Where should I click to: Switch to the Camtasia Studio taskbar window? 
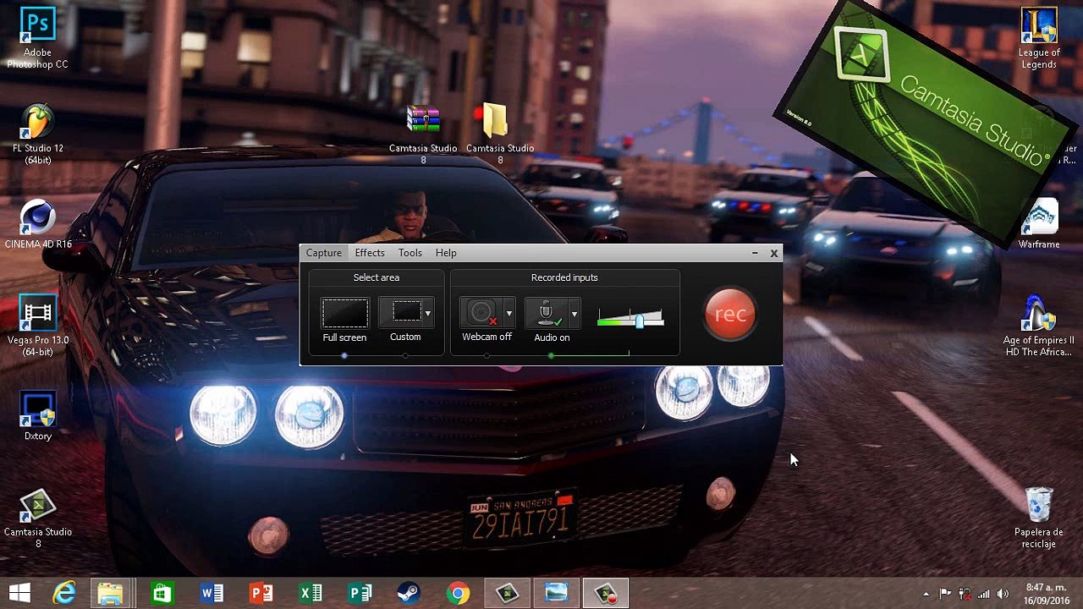[507, 593]
